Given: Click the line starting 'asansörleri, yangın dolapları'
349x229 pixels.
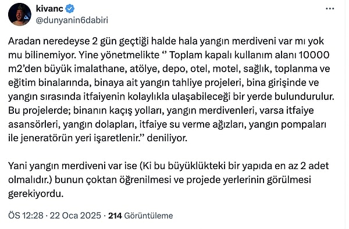Looking at the screenshot, I should (167, 124).
